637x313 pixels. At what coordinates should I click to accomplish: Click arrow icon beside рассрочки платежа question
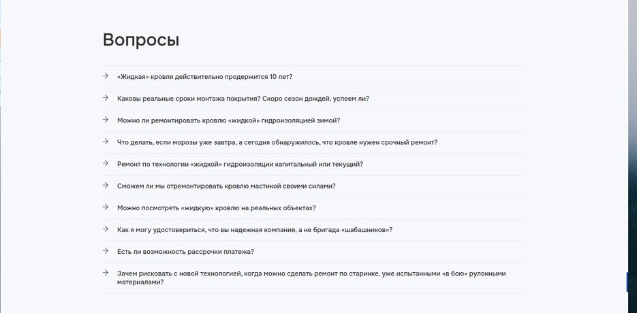pos(105,251)
